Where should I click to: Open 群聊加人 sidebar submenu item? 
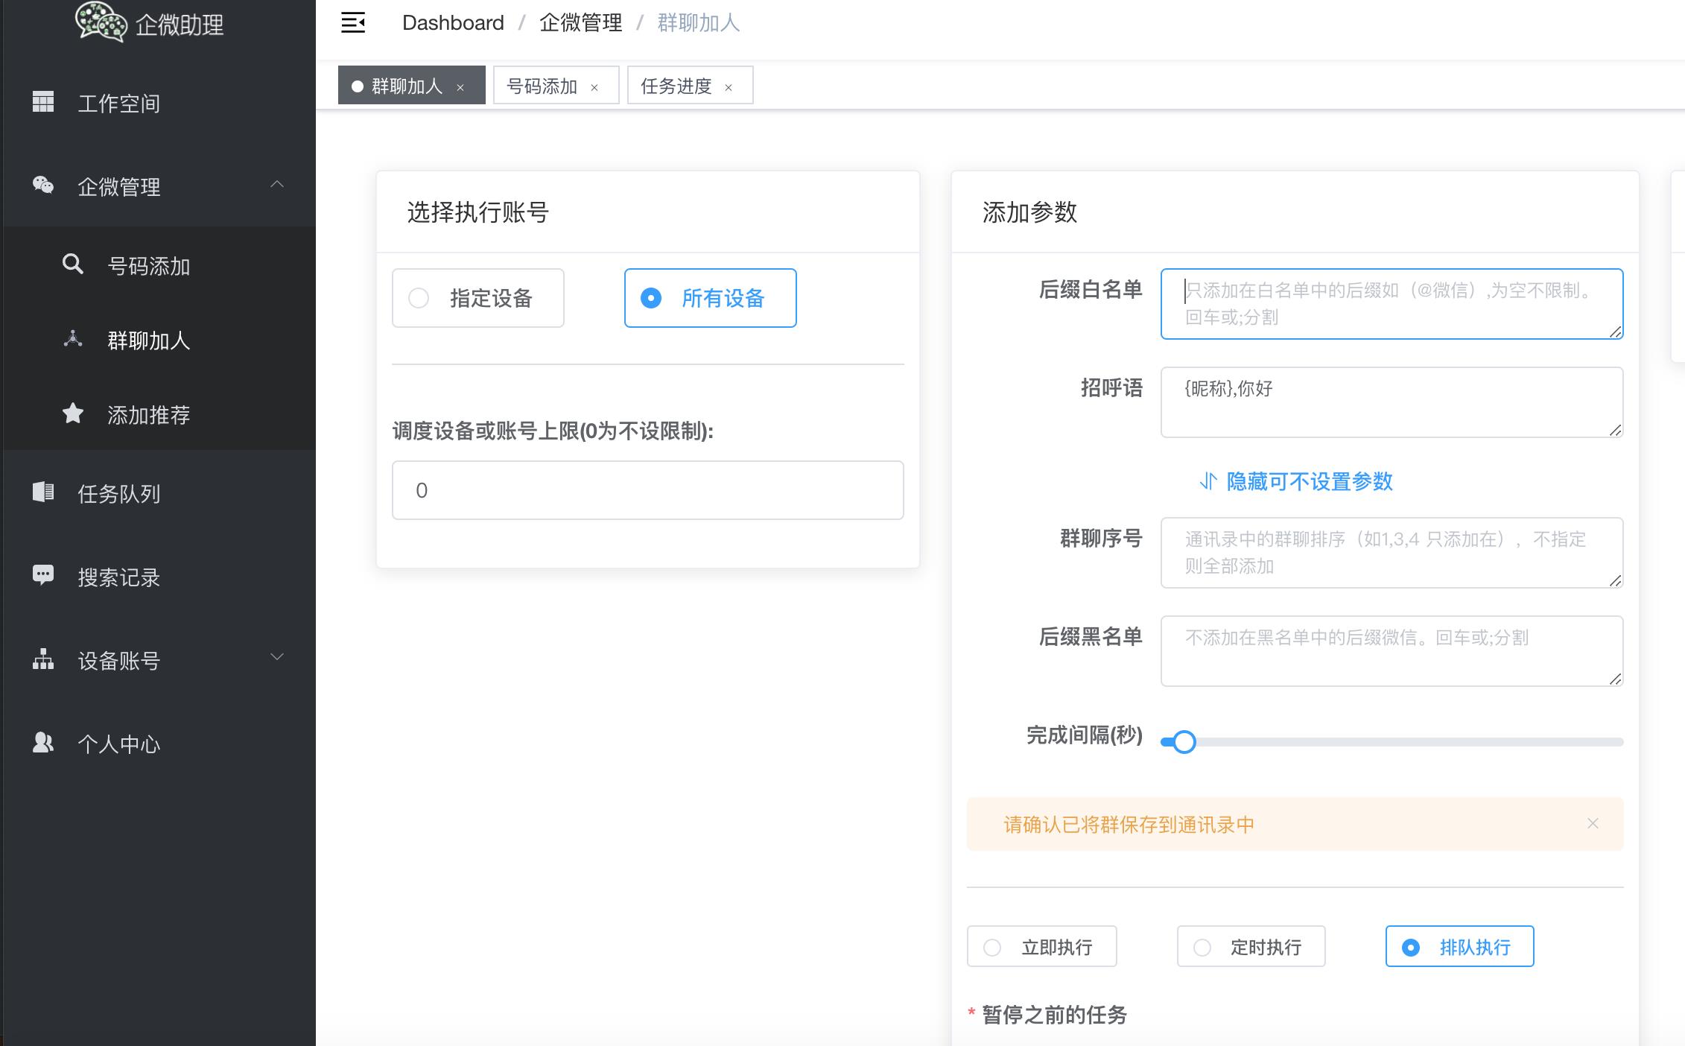click(158, 340)
